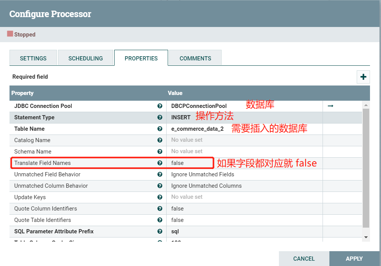
Task: Switch to the SETTINGS tab
Action: (x=33, y=58)
